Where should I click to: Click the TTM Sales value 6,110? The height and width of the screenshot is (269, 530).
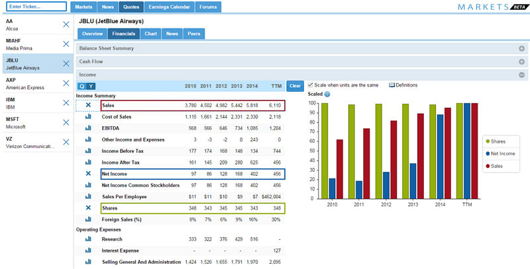click(275, 105)
